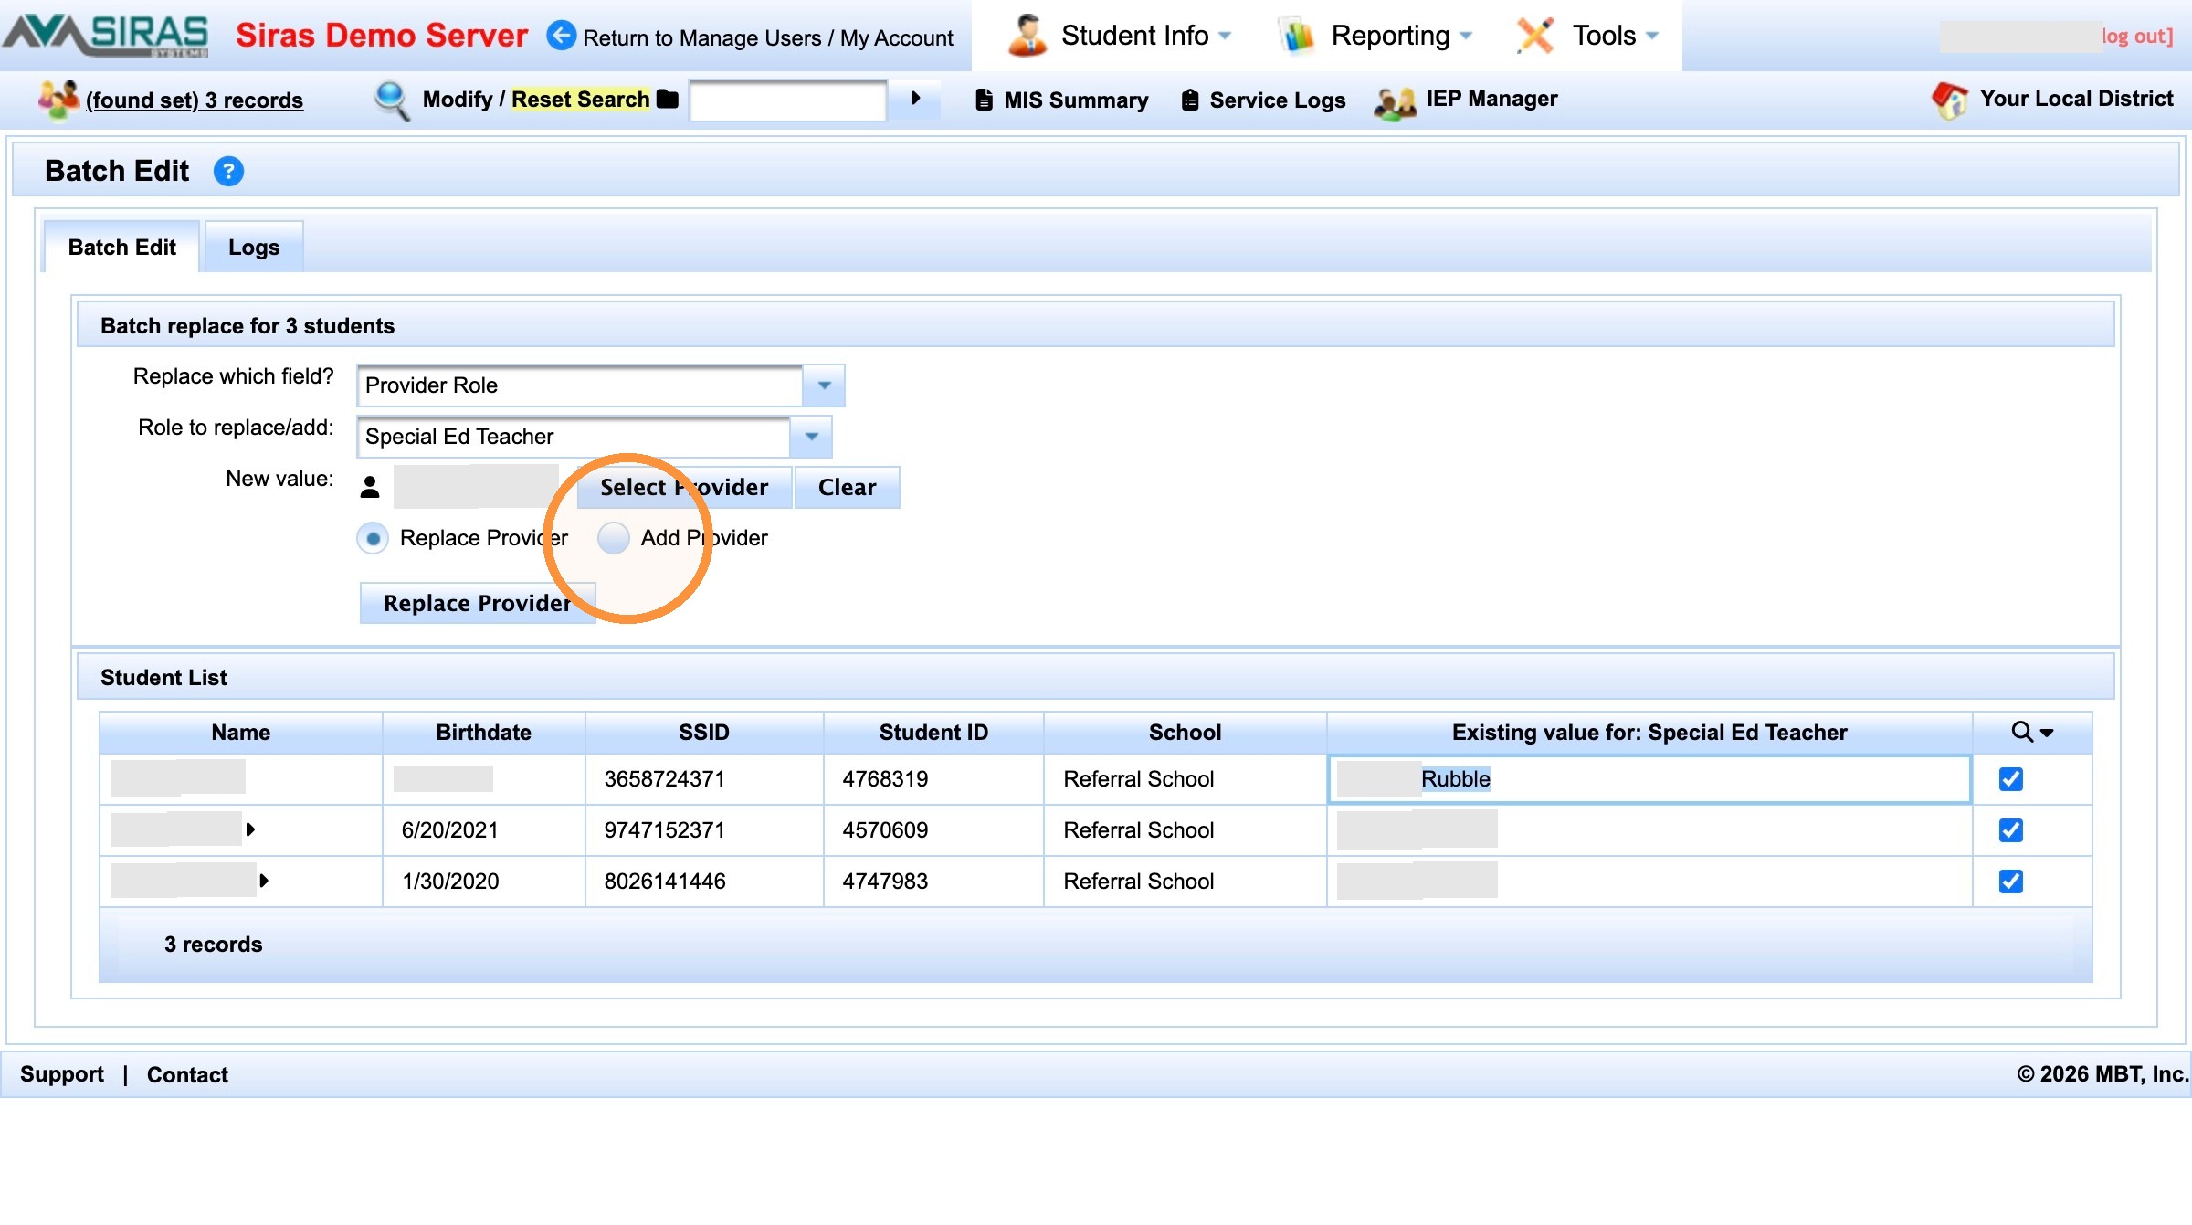Open IEP Manager
2192x1225 pixels.
coord(1492,99)
